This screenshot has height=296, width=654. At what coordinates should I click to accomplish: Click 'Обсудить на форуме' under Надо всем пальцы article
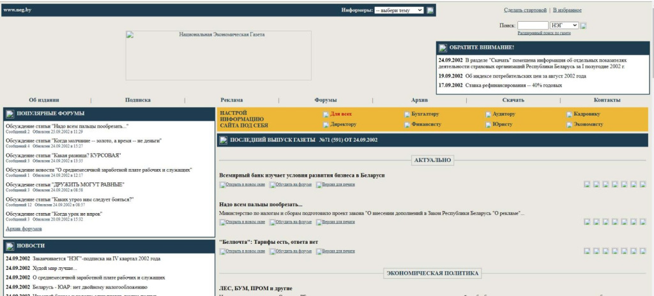294,222
